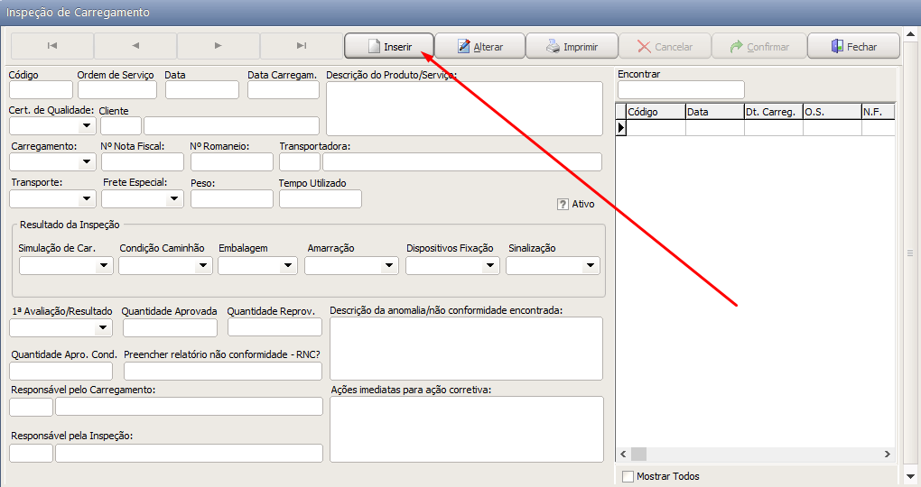Click the grid horizontal scrollbar thumb
Image resolution: width=921 pixels, height=487 pixels.
tap(638, 455)
